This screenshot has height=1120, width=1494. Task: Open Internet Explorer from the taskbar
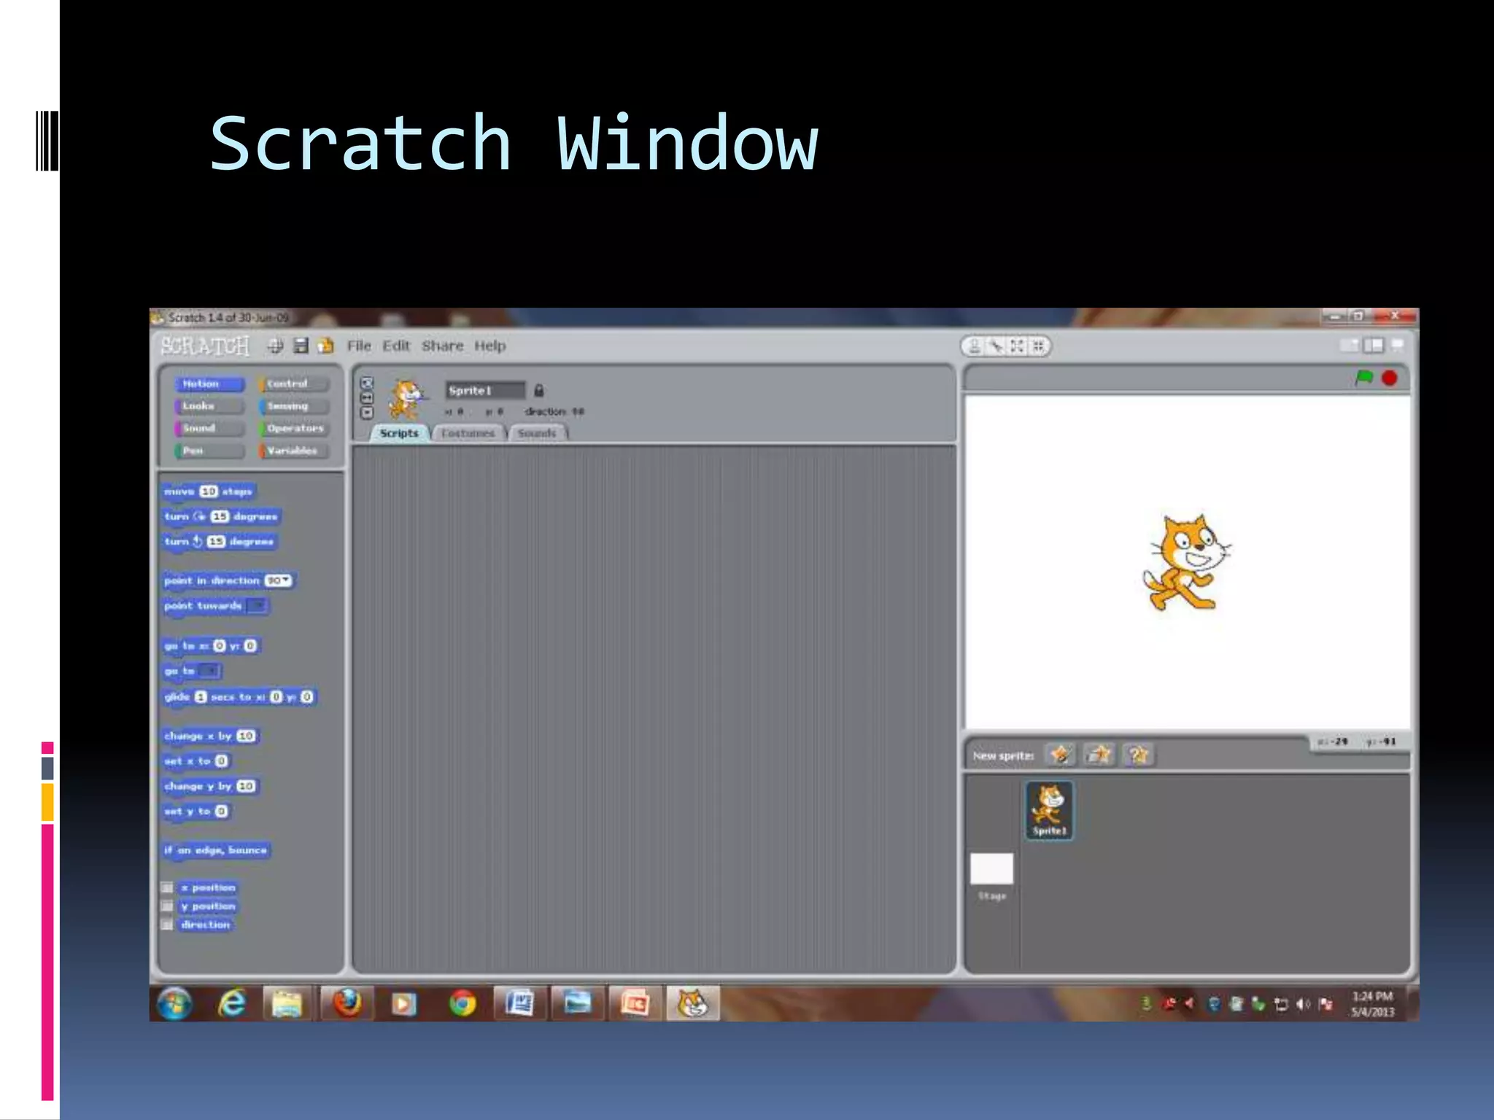(x=232, y=1003)
